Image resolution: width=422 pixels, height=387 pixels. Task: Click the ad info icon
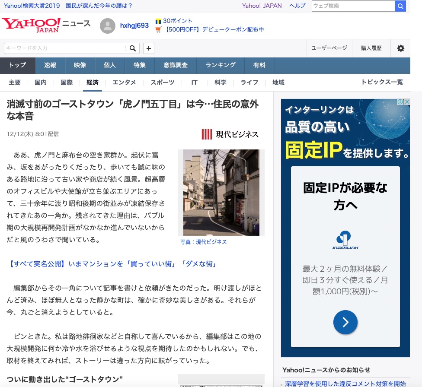coord(401,102)
